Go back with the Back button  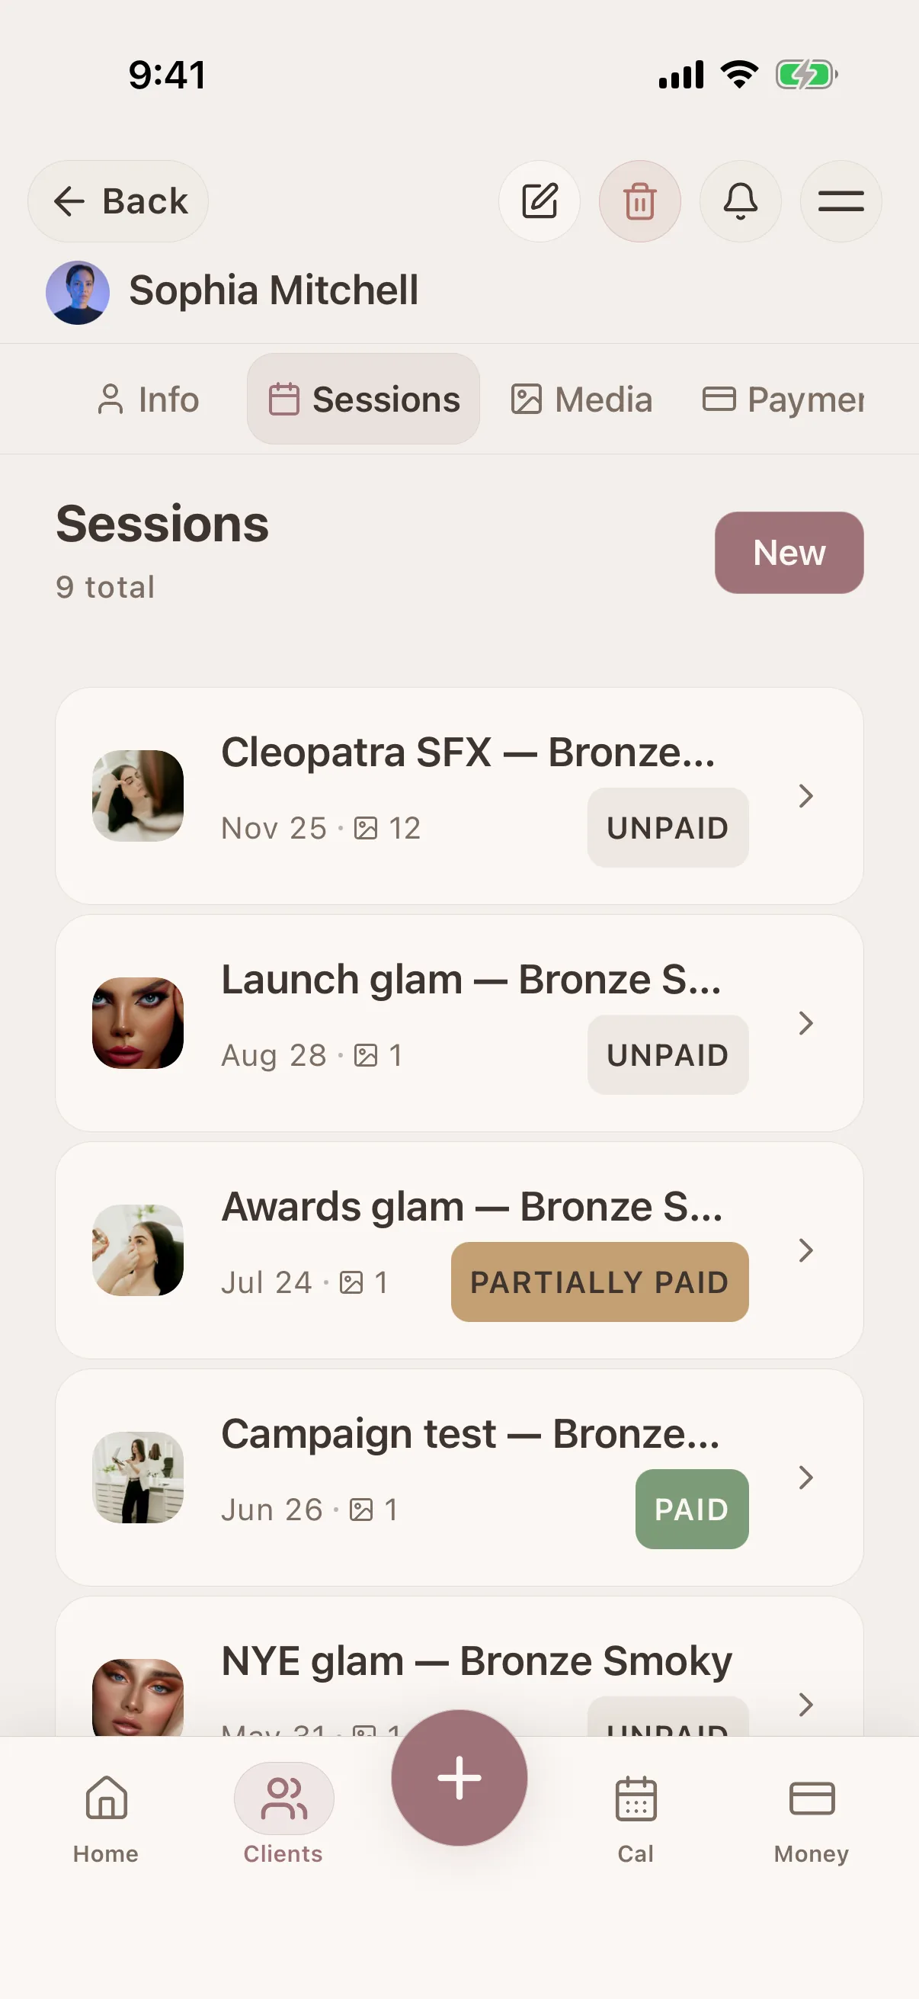coord(118,201)
